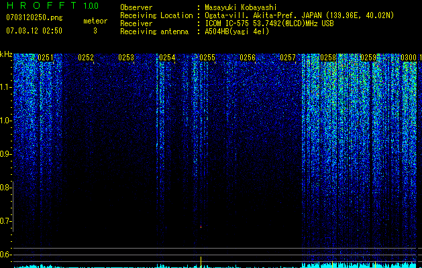This screenshot has height=268, width=422.
Task: Click the kHz unit label
Action: (6, 54)
